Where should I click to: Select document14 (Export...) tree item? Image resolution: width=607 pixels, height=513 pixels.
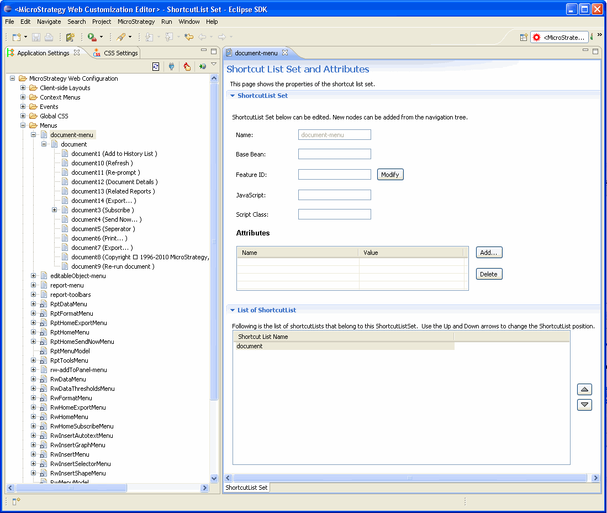click(x=103, y=201)
